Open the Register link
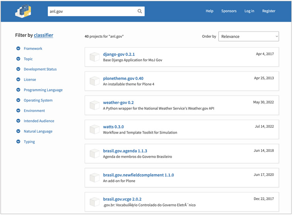Viewport: 293px width, 215px height. (268, 11)
